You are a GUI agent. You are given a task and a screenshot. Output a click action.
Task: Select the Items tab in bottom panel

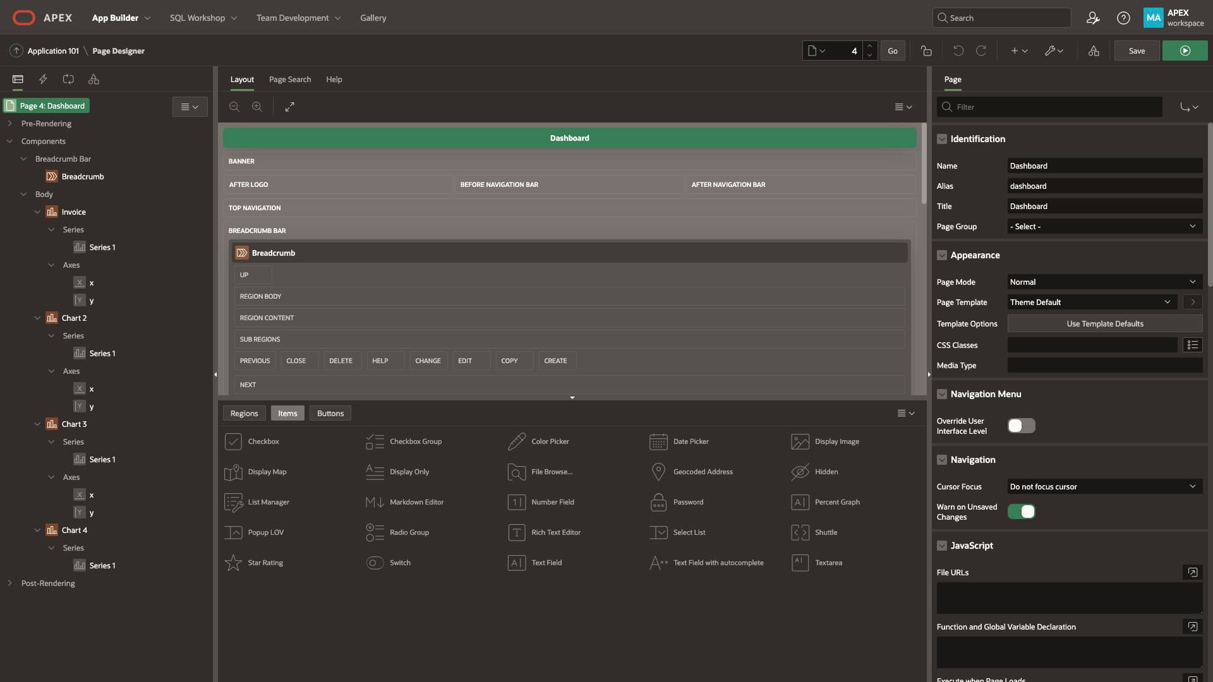pos(287,413)
